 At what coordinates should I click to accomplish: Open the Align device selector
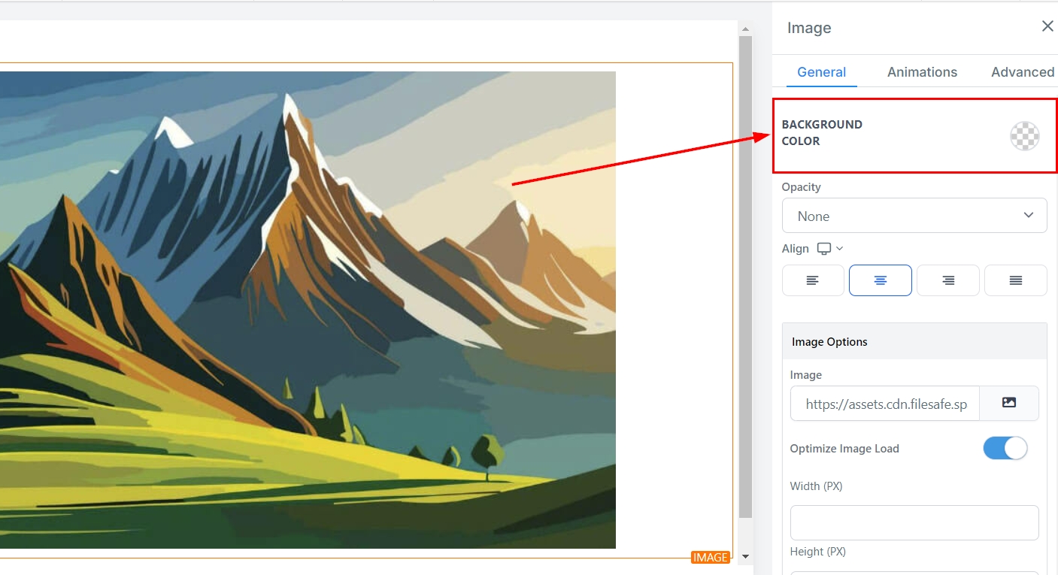click(x=830, y=249)
